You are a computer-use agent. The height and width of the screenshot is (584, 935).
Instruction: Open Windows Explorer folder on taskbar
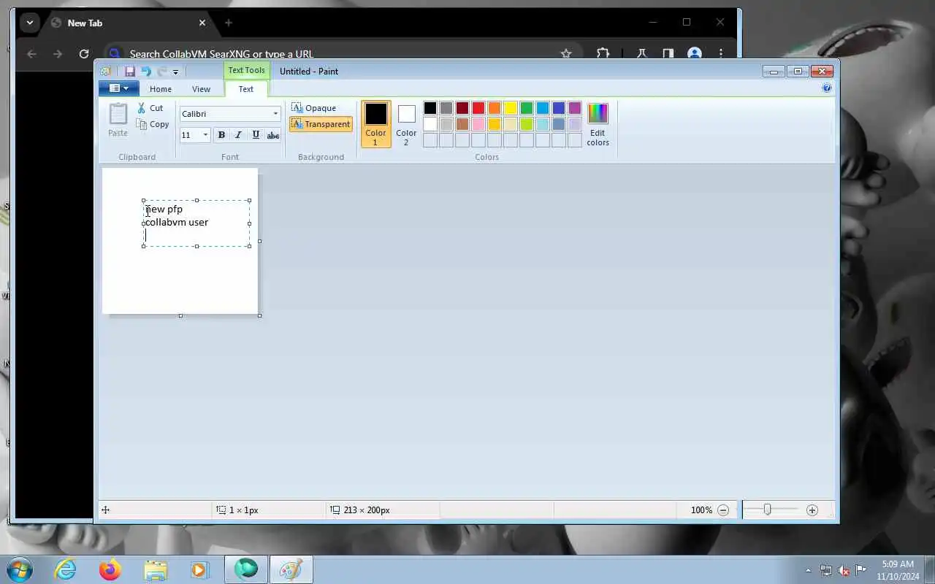tap(156, 569)
